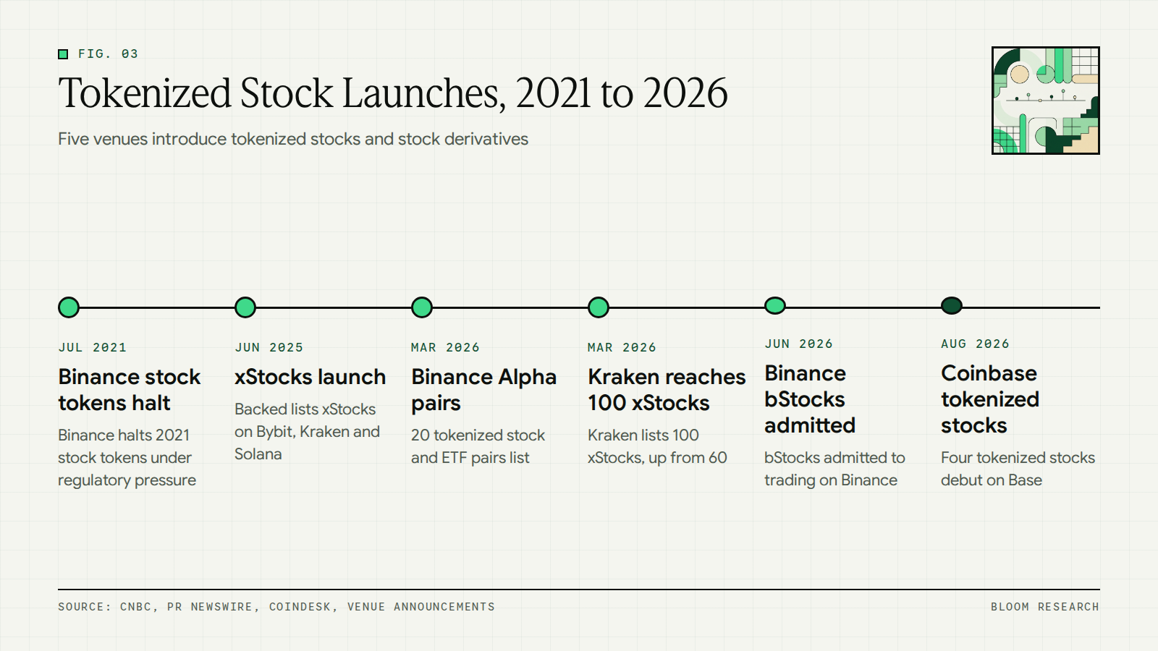Image resolution: width=1158 pixels, height=651 pixels.
Task: Click the JUN 2026 date label
Action: [799, 344]
